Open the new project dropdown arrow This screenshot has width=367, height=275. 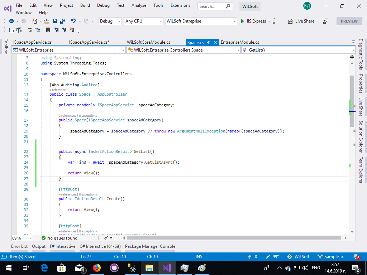tap(41, 21)
